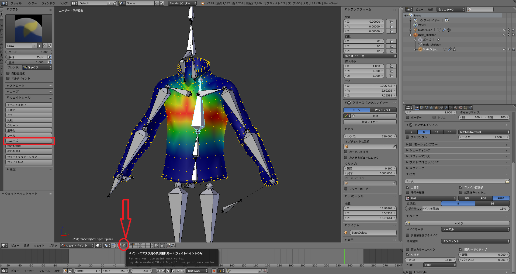Open the Material properties tab (sphere icon)
Image resolution: width=516 pixels, height=274 pixels.
click(456, 108)
